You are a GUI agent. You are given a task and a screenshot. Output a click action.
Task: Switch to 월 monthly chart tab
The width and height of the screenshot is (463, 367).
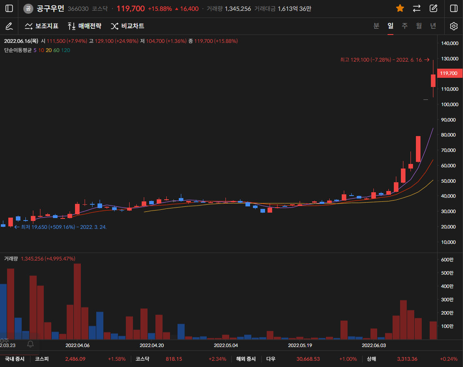pyautogui.click(x=419, y=26)
